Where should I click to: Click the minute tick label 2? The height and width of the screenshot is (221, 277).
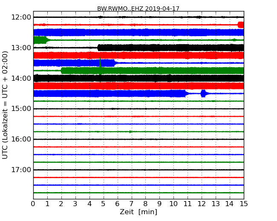point(61,204)
